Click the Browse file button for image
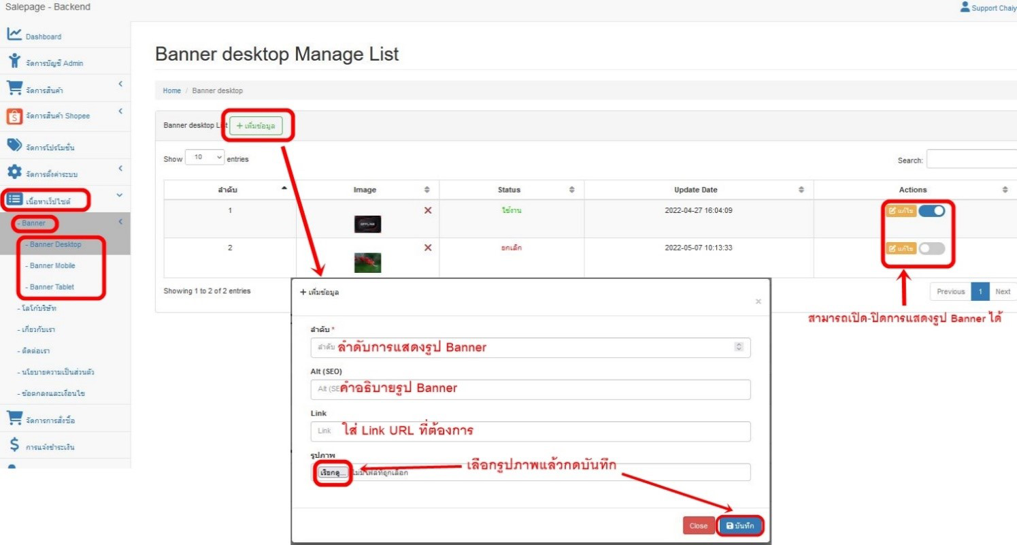The height and width of the screenshot is (545, 1017). pyautogui.click(x=333, y=472)
